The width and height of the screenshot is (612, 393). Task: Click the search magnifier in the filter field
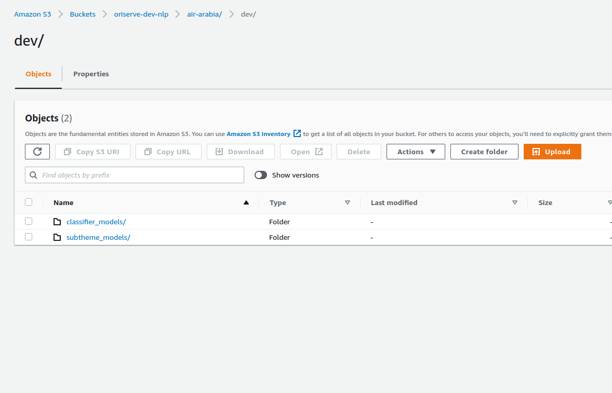[33, 175]
